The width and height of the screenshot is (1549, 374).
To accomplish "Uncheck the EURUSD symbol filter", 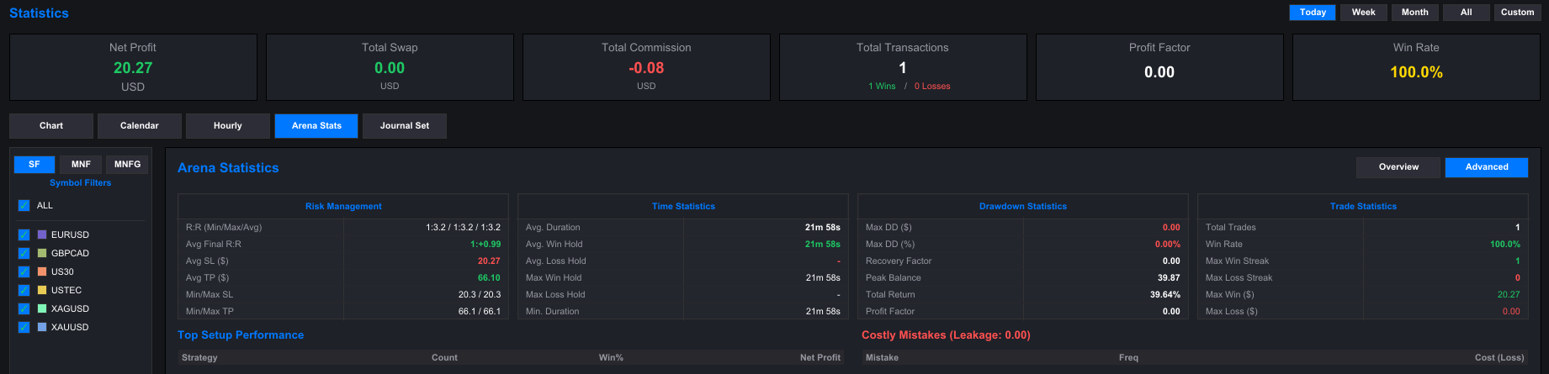I will pyautogui.click(x=24, y=234).
